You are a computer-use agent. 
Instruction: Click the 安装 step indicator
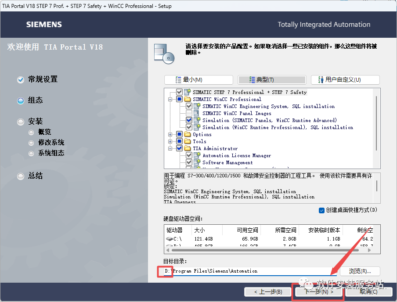pos(21,122)
